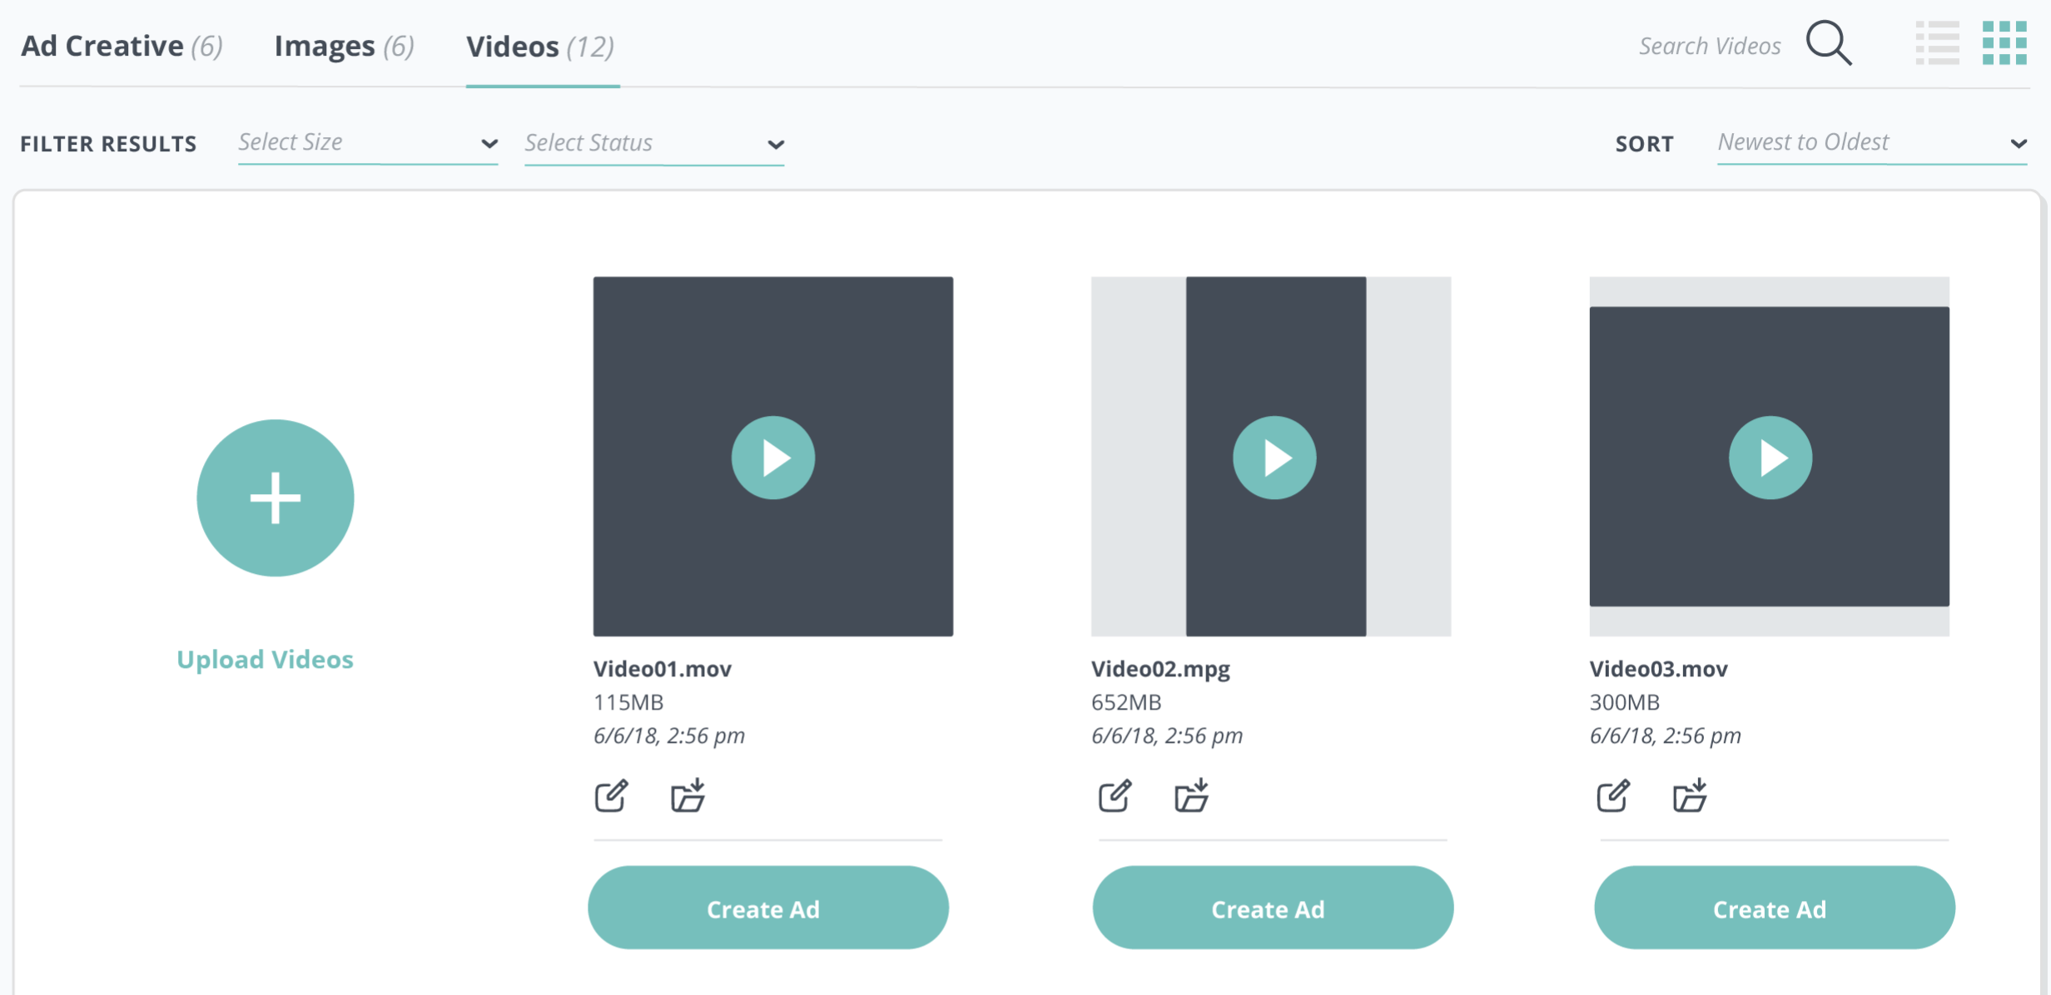
Task: Expand the Select Status dropdown
Action: pyautogui.click(x=653, y=143)
